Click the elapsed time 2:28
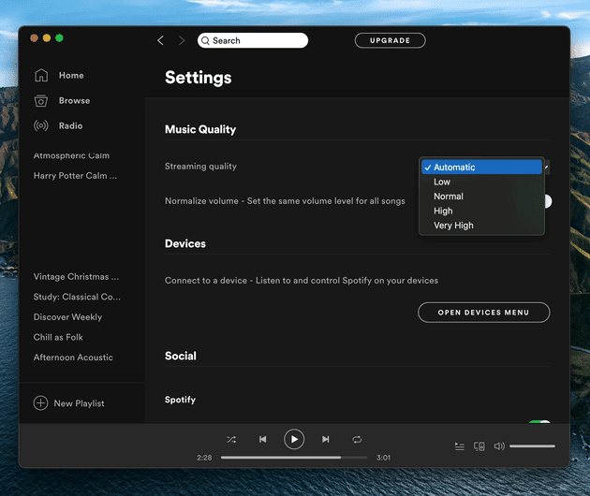Viewport: 590px width, 496px height. pos(204,458)
